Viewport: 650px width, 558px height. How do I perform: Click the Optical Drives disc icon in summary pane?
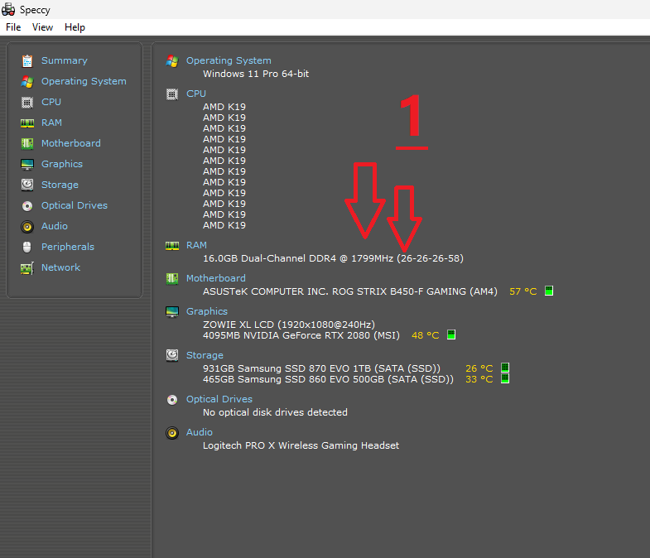coord(172,400)
